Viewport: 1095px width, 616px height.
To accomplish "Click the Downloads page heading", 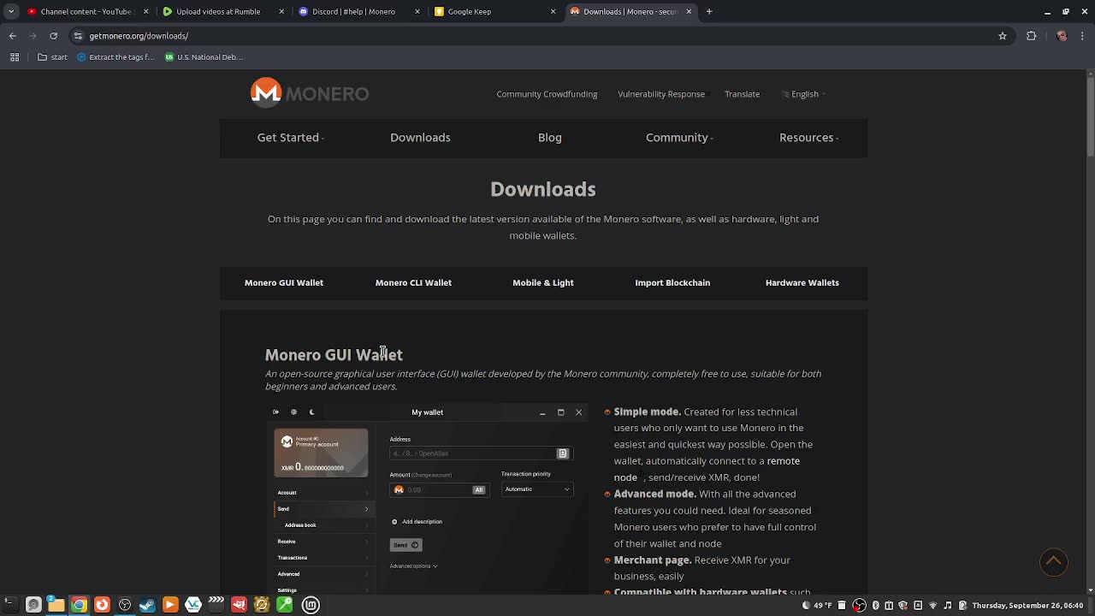I will point(543,189).
